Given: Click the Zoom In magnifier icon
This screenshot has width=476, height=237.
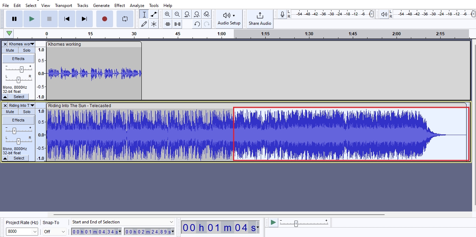Looking at the screenshot, I should [x=167, y=14].
